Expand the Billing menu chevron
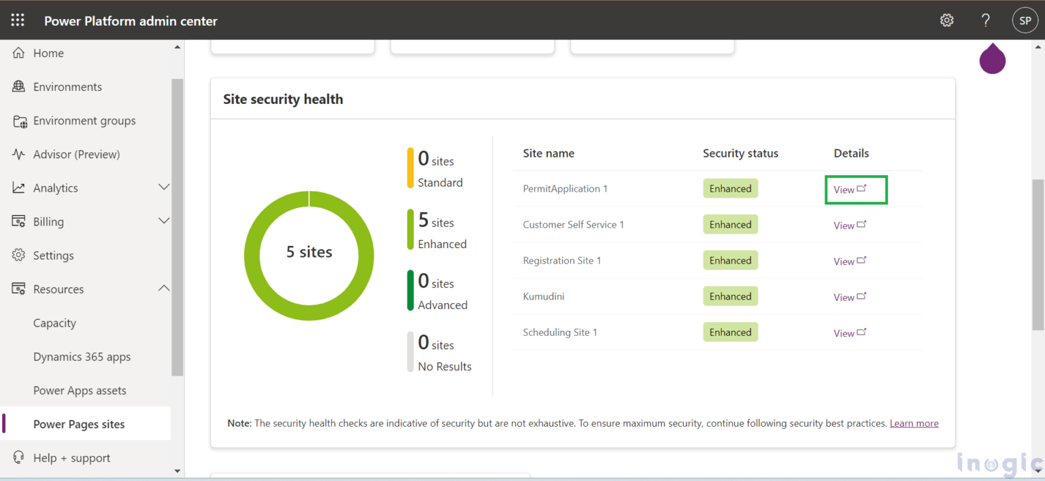The width and height of the screenshot is (1045, 481). coord(164,221)
